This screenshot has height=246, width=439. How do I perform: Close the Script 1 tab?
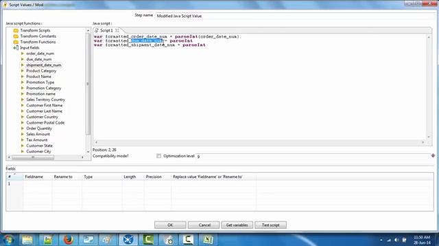pos(117,30)
